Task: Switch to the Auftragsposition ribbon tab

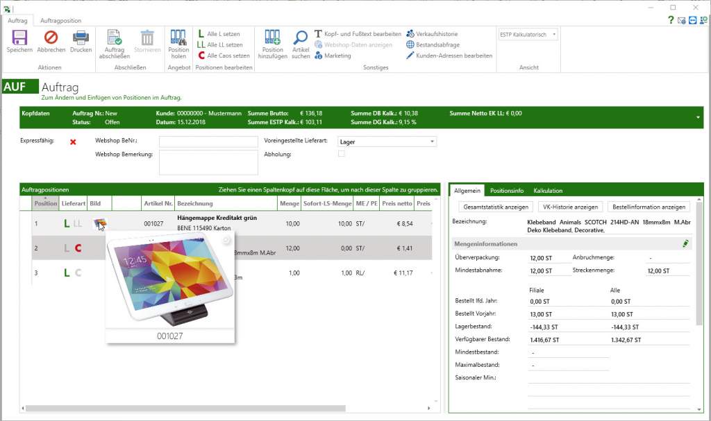Action: (60, 20)
